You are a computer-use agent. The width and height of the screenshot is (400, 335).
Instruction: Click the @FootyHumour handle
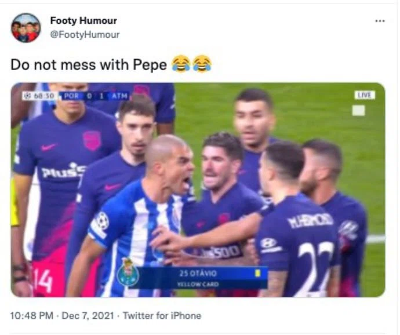tap(85, 34)
